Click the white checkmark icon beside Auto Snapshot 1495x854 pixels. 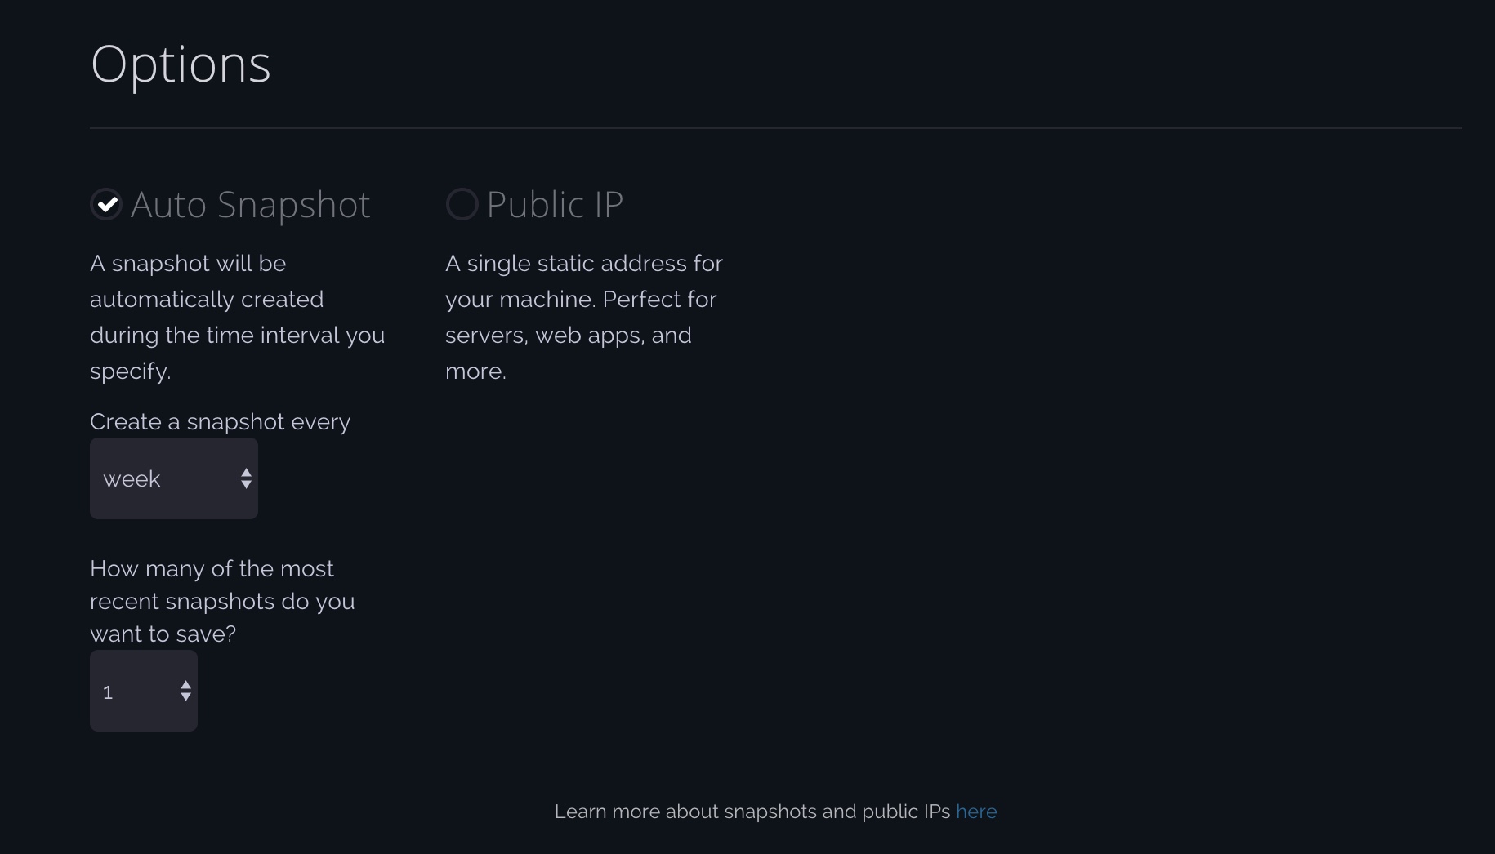[106, 204]
